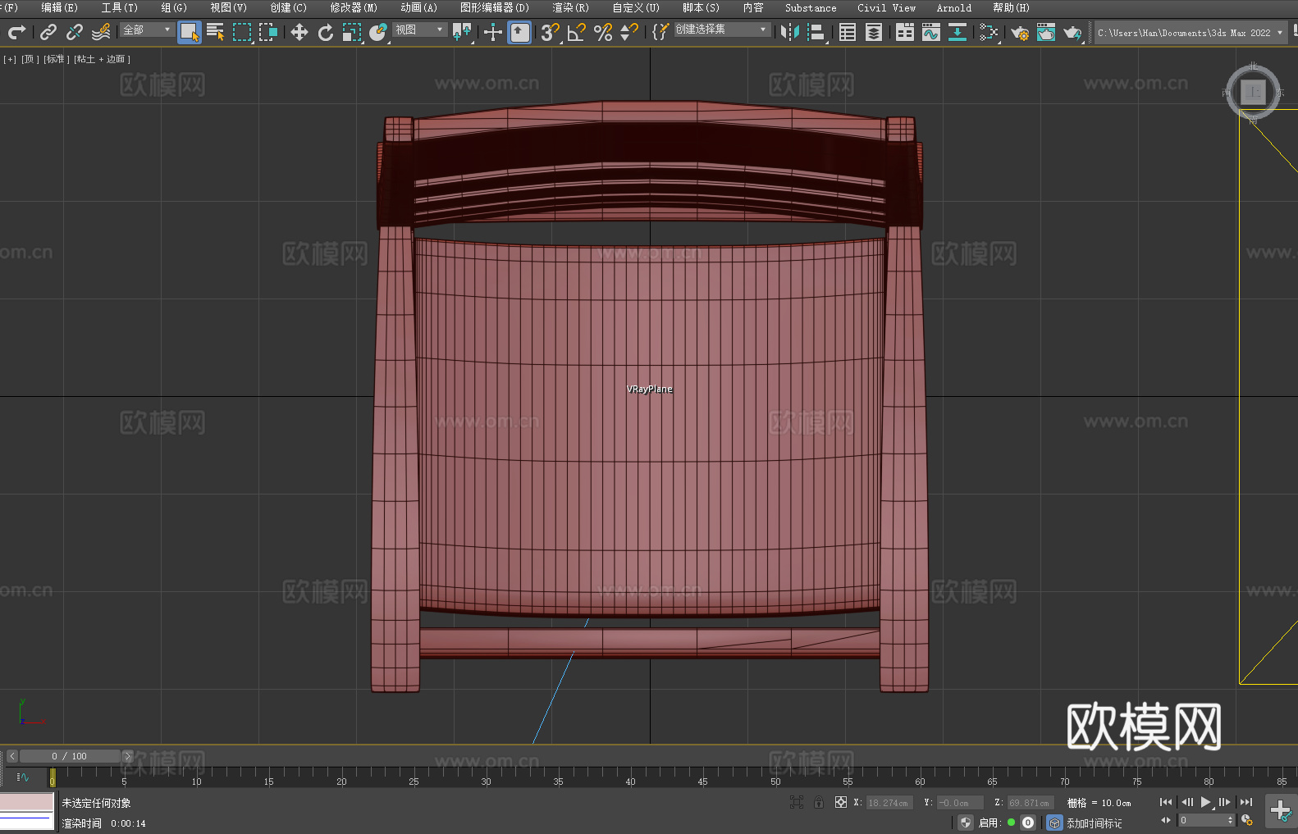1298x834 pixels.
Task: Toggle the Layer Explorer icon
Action: point(874,32)
